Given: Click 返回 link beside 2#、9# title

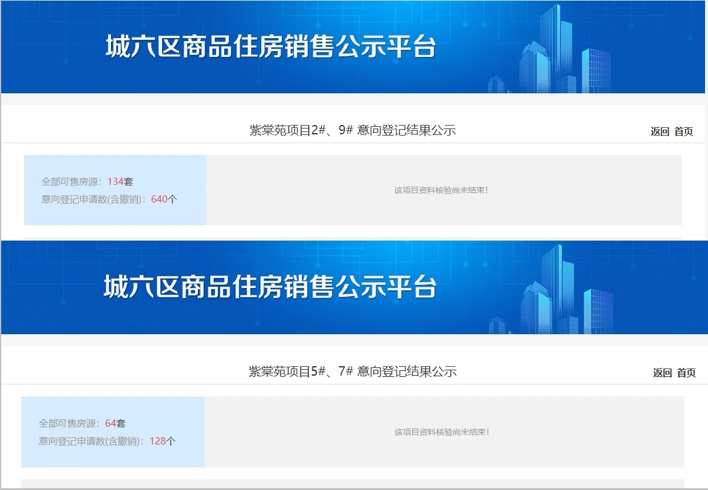Looking at the screenshot, I should (660, 131).
